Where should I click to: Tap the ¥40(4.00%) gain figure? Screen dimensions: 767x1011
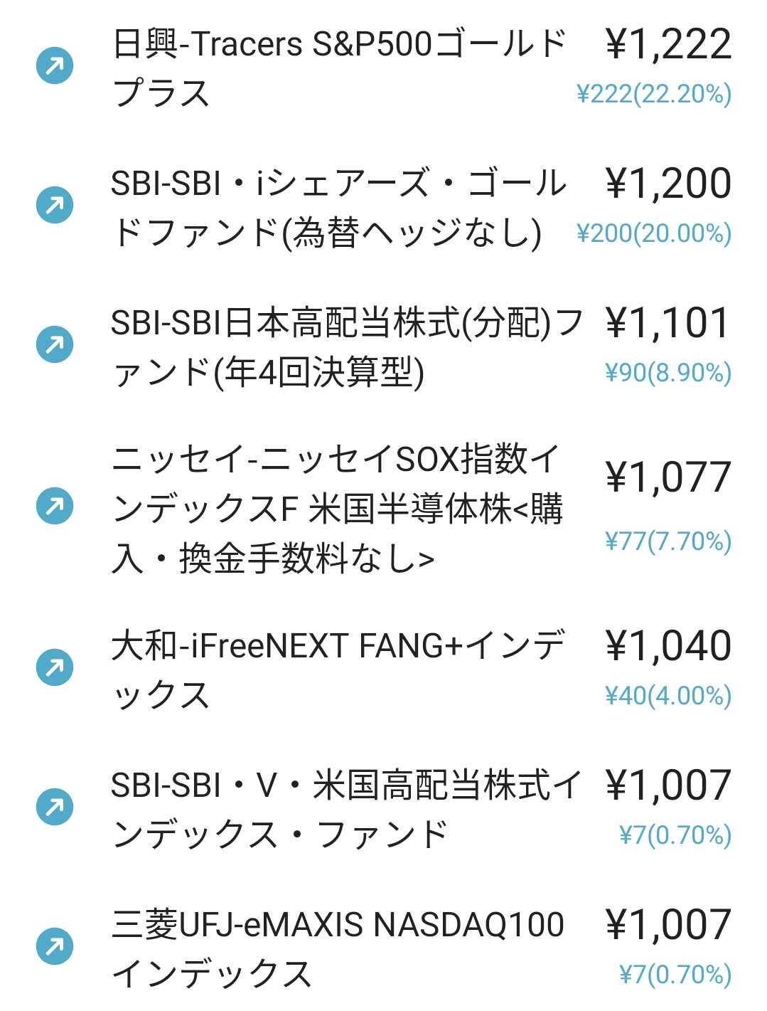[x=667, y=695]
